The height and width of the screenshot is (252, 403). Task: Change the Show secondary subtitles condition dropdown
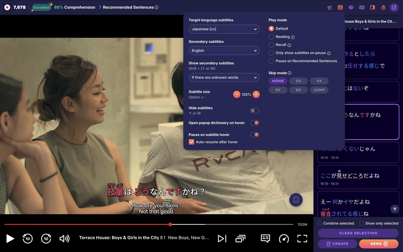pos(224,77)
